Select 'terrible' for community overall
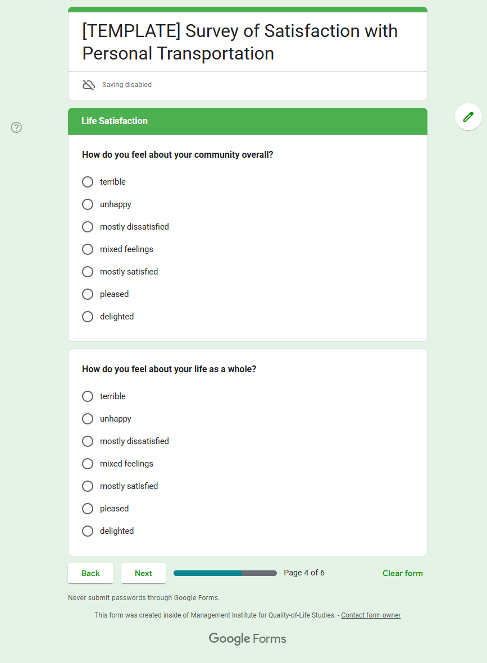The height and width of the screenshot is (663, 487). click(88, 182)
